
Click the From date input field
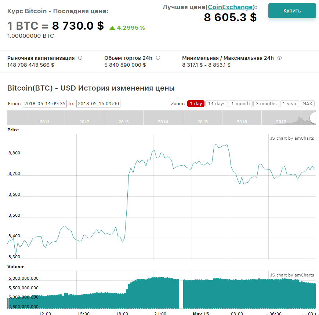pyautogui.click(x=45, y=104)
